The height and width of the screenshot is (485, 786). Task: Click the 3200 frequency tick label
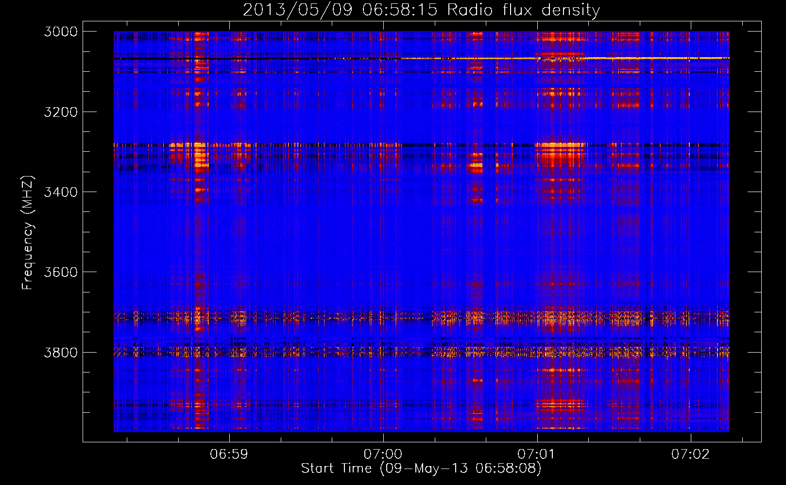tap(61, 112)
